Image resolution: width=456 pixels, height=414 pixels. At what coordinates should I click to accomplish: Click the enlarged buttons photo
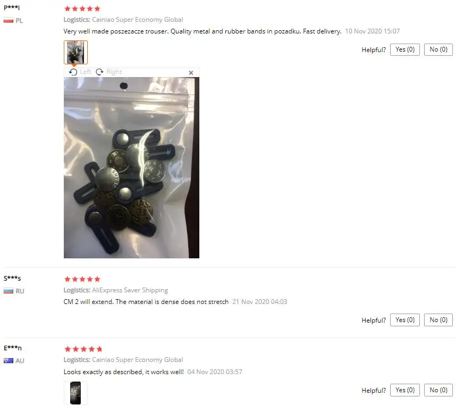pos(131,167)
